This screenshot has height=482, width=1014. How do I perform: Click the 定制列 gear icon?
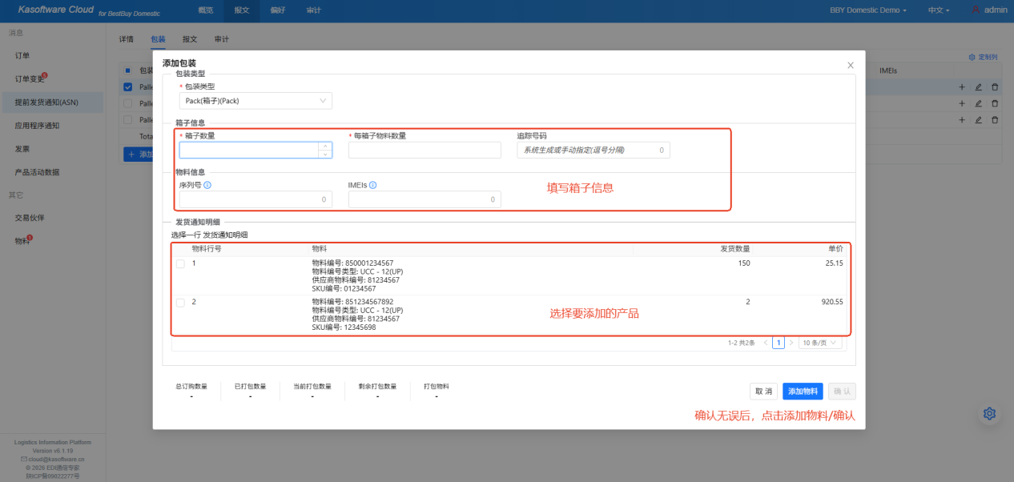click(972, 58)
